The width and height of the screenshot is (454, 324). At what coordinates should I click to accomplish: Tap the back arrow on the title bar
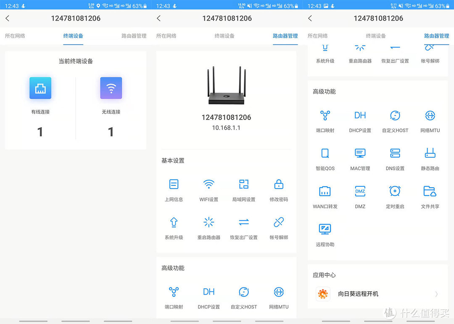(8, 18)
